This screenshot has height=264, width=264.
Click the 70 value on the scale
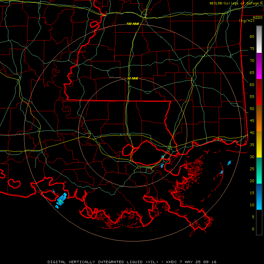click(252, 61)
